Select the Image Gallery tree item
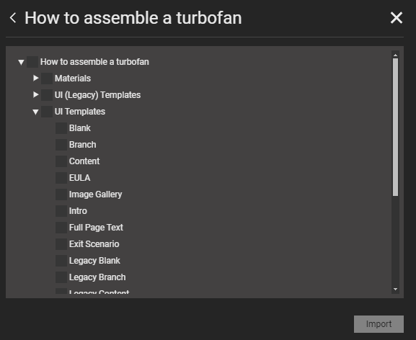This screenshot has width=416, height=340. pos(95,194)
